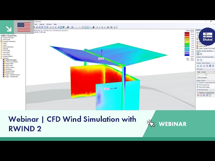The height and width of the screenshot is (161, 215).
Task: Uncheck Show Point Probes
Action: pos(198,87)
